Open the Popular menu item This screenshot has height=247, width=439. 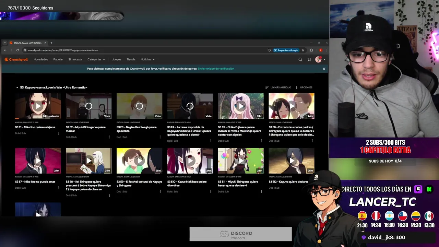58,59
